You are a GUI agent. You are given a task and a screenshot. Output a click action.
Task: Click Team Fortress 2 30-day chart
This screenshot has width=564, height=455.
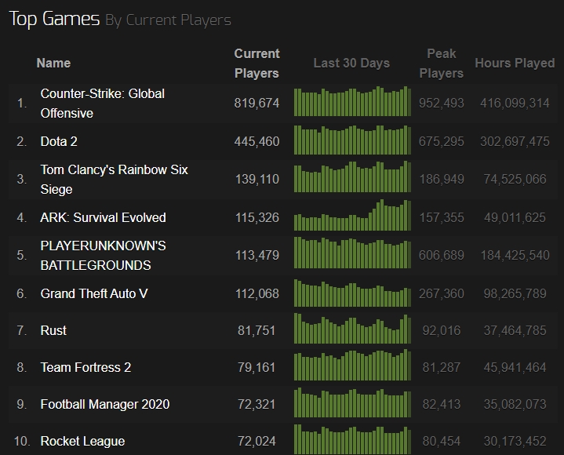click(352, 365)
